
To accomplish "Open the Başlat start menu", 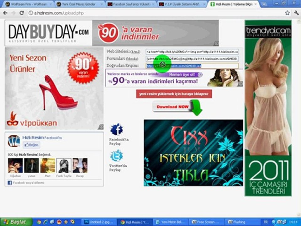I will (x=16, y=222).
